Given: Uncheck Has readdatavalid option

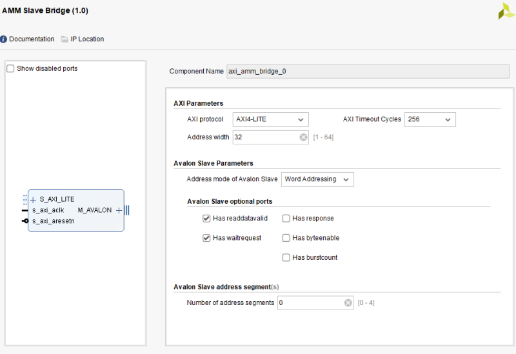Looking at the screenshot, I should 206,219.
